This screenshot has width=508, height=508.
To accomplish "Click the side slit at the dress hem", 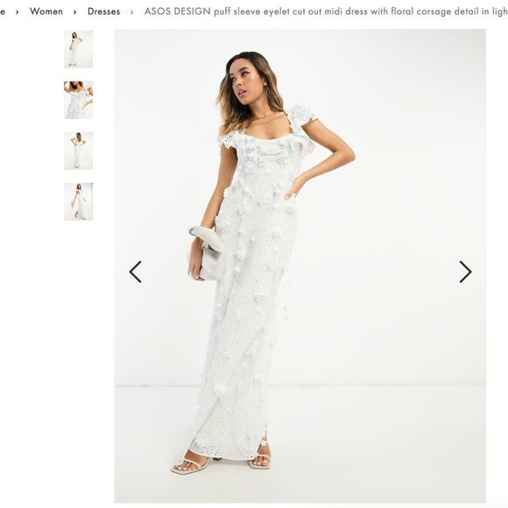I will [x=265, y=436].
